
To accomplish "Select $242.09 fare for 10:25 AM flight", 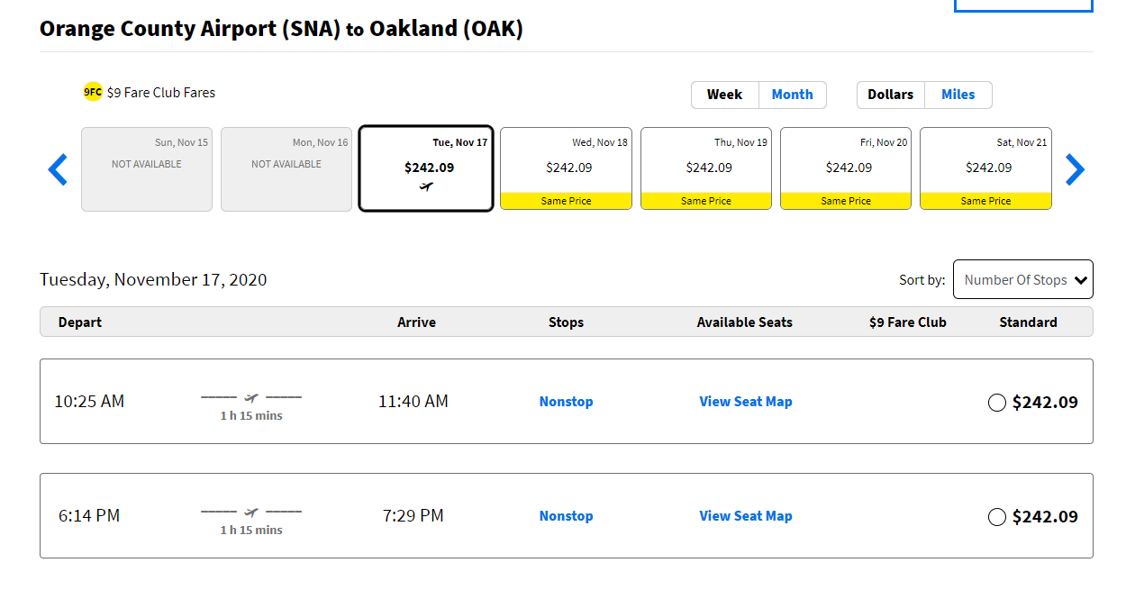I will tap(997, 403).
